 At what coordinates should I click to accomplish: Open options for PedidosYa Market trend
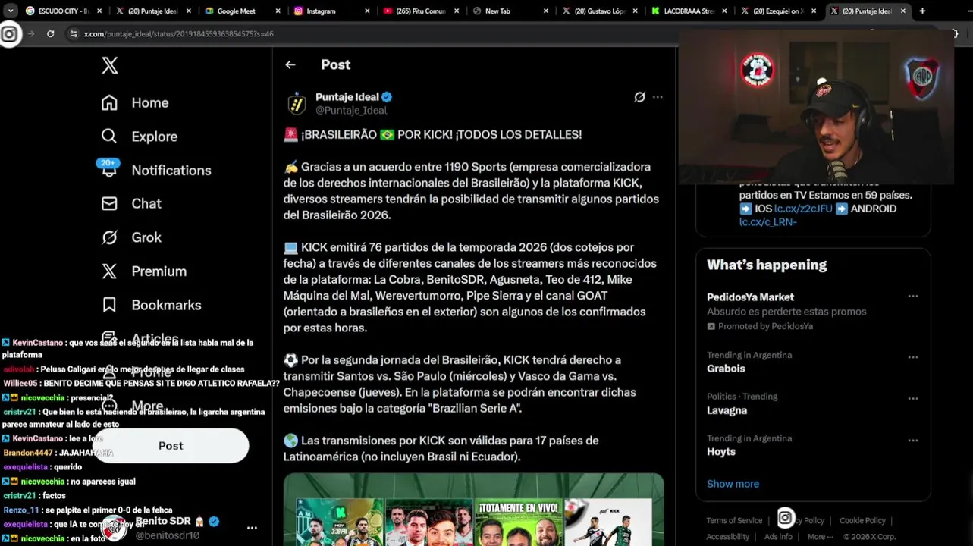913,297
